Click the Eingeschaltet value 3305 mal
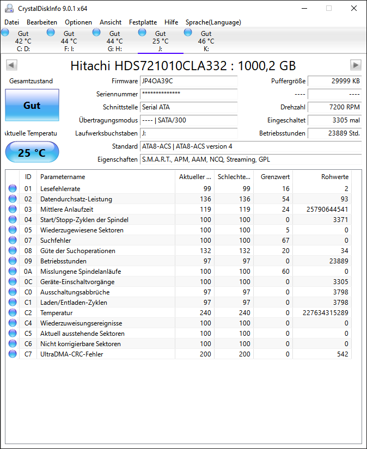This screenshot has height=449, width=367. pos(335,120)
